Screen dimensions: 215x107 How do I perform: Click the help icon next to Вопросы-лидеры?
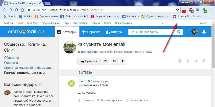coord(41,85)
